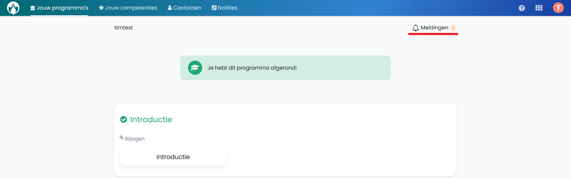Click the green checkmark beside Introductie

(123, 119)
